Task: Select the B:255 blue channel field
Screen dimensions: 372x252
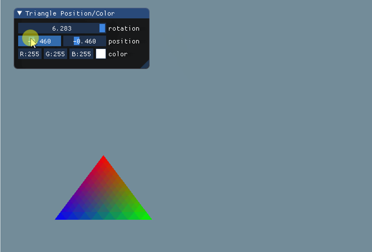Action: click(81, 54)
